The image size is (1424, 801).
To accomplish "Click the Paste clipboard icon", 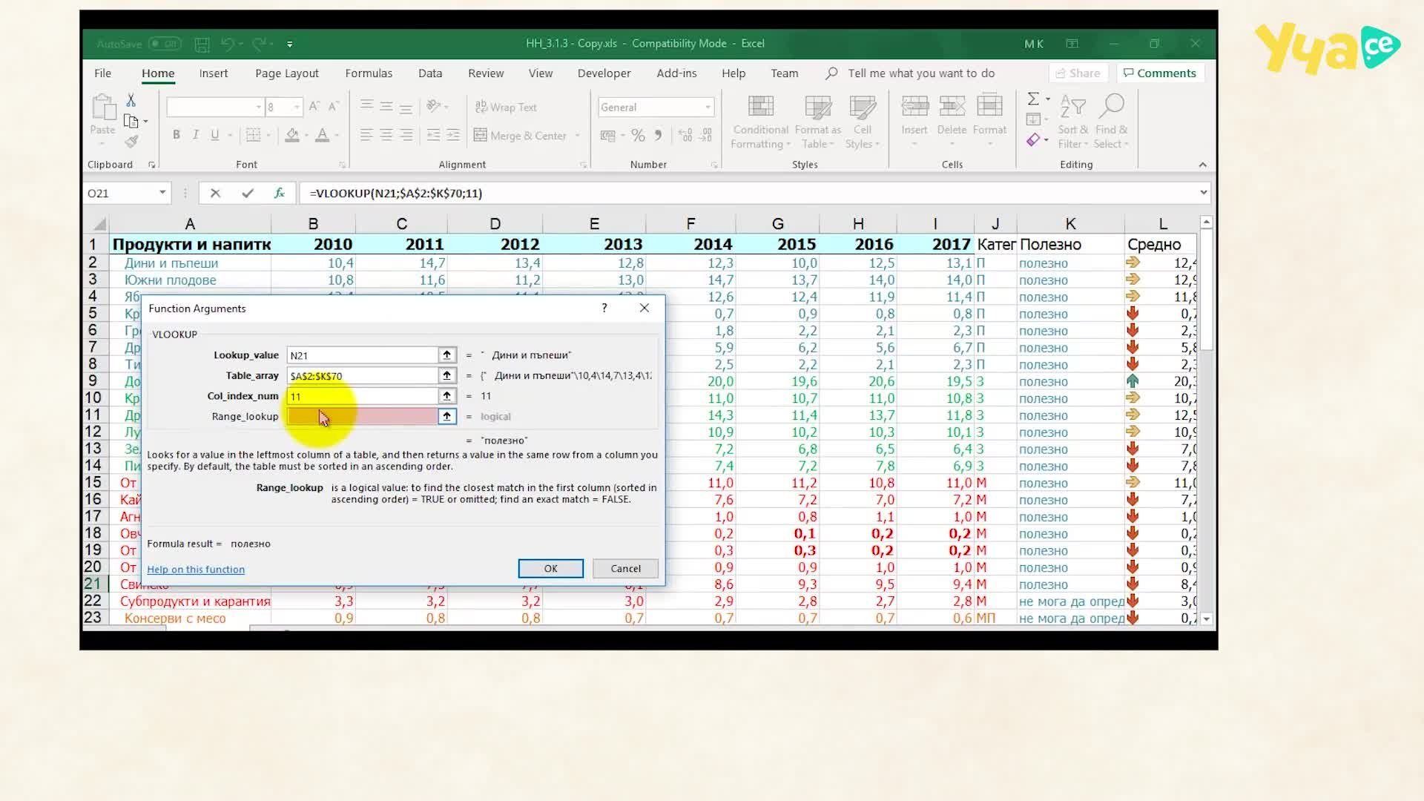I will pyautogui.click(x=103, y=108).
